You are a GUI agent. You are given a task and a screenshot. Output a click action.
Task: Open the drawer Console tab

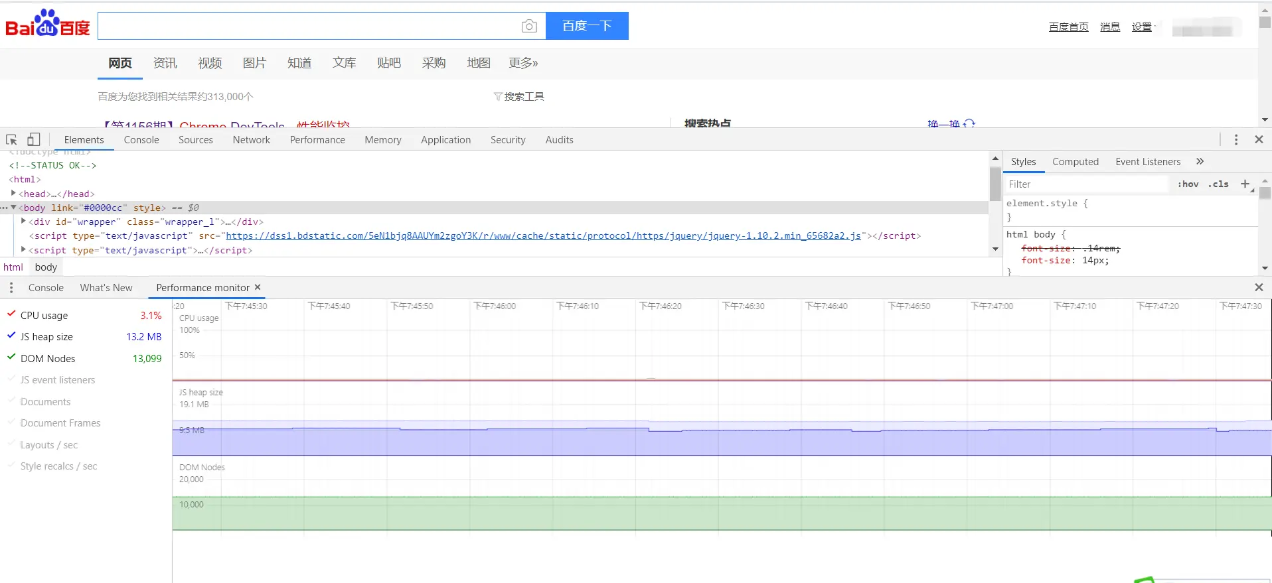point(46,287)
